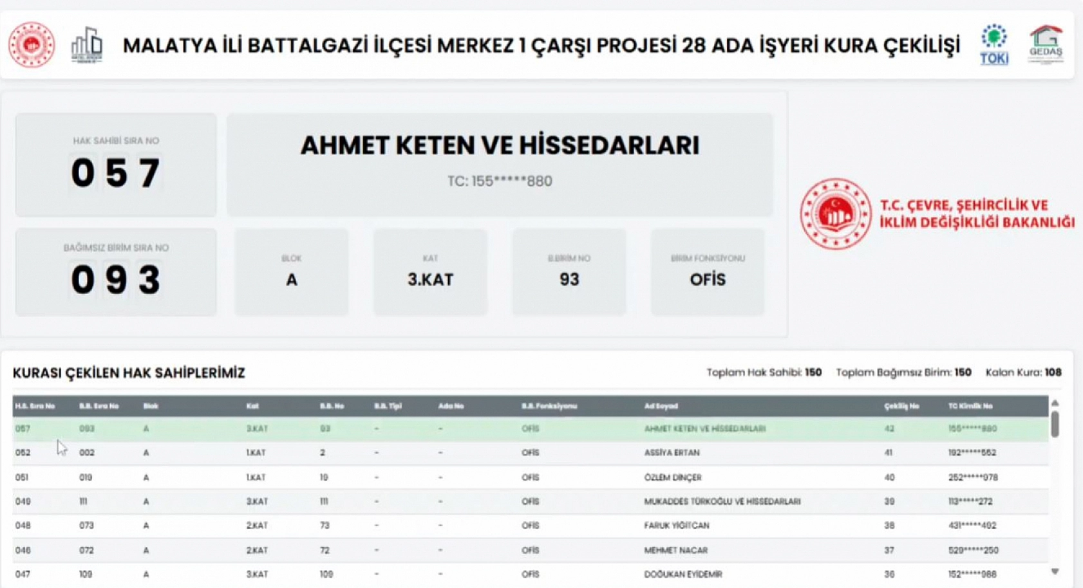Click the OFİS birim fonksiyonu card

707,271
